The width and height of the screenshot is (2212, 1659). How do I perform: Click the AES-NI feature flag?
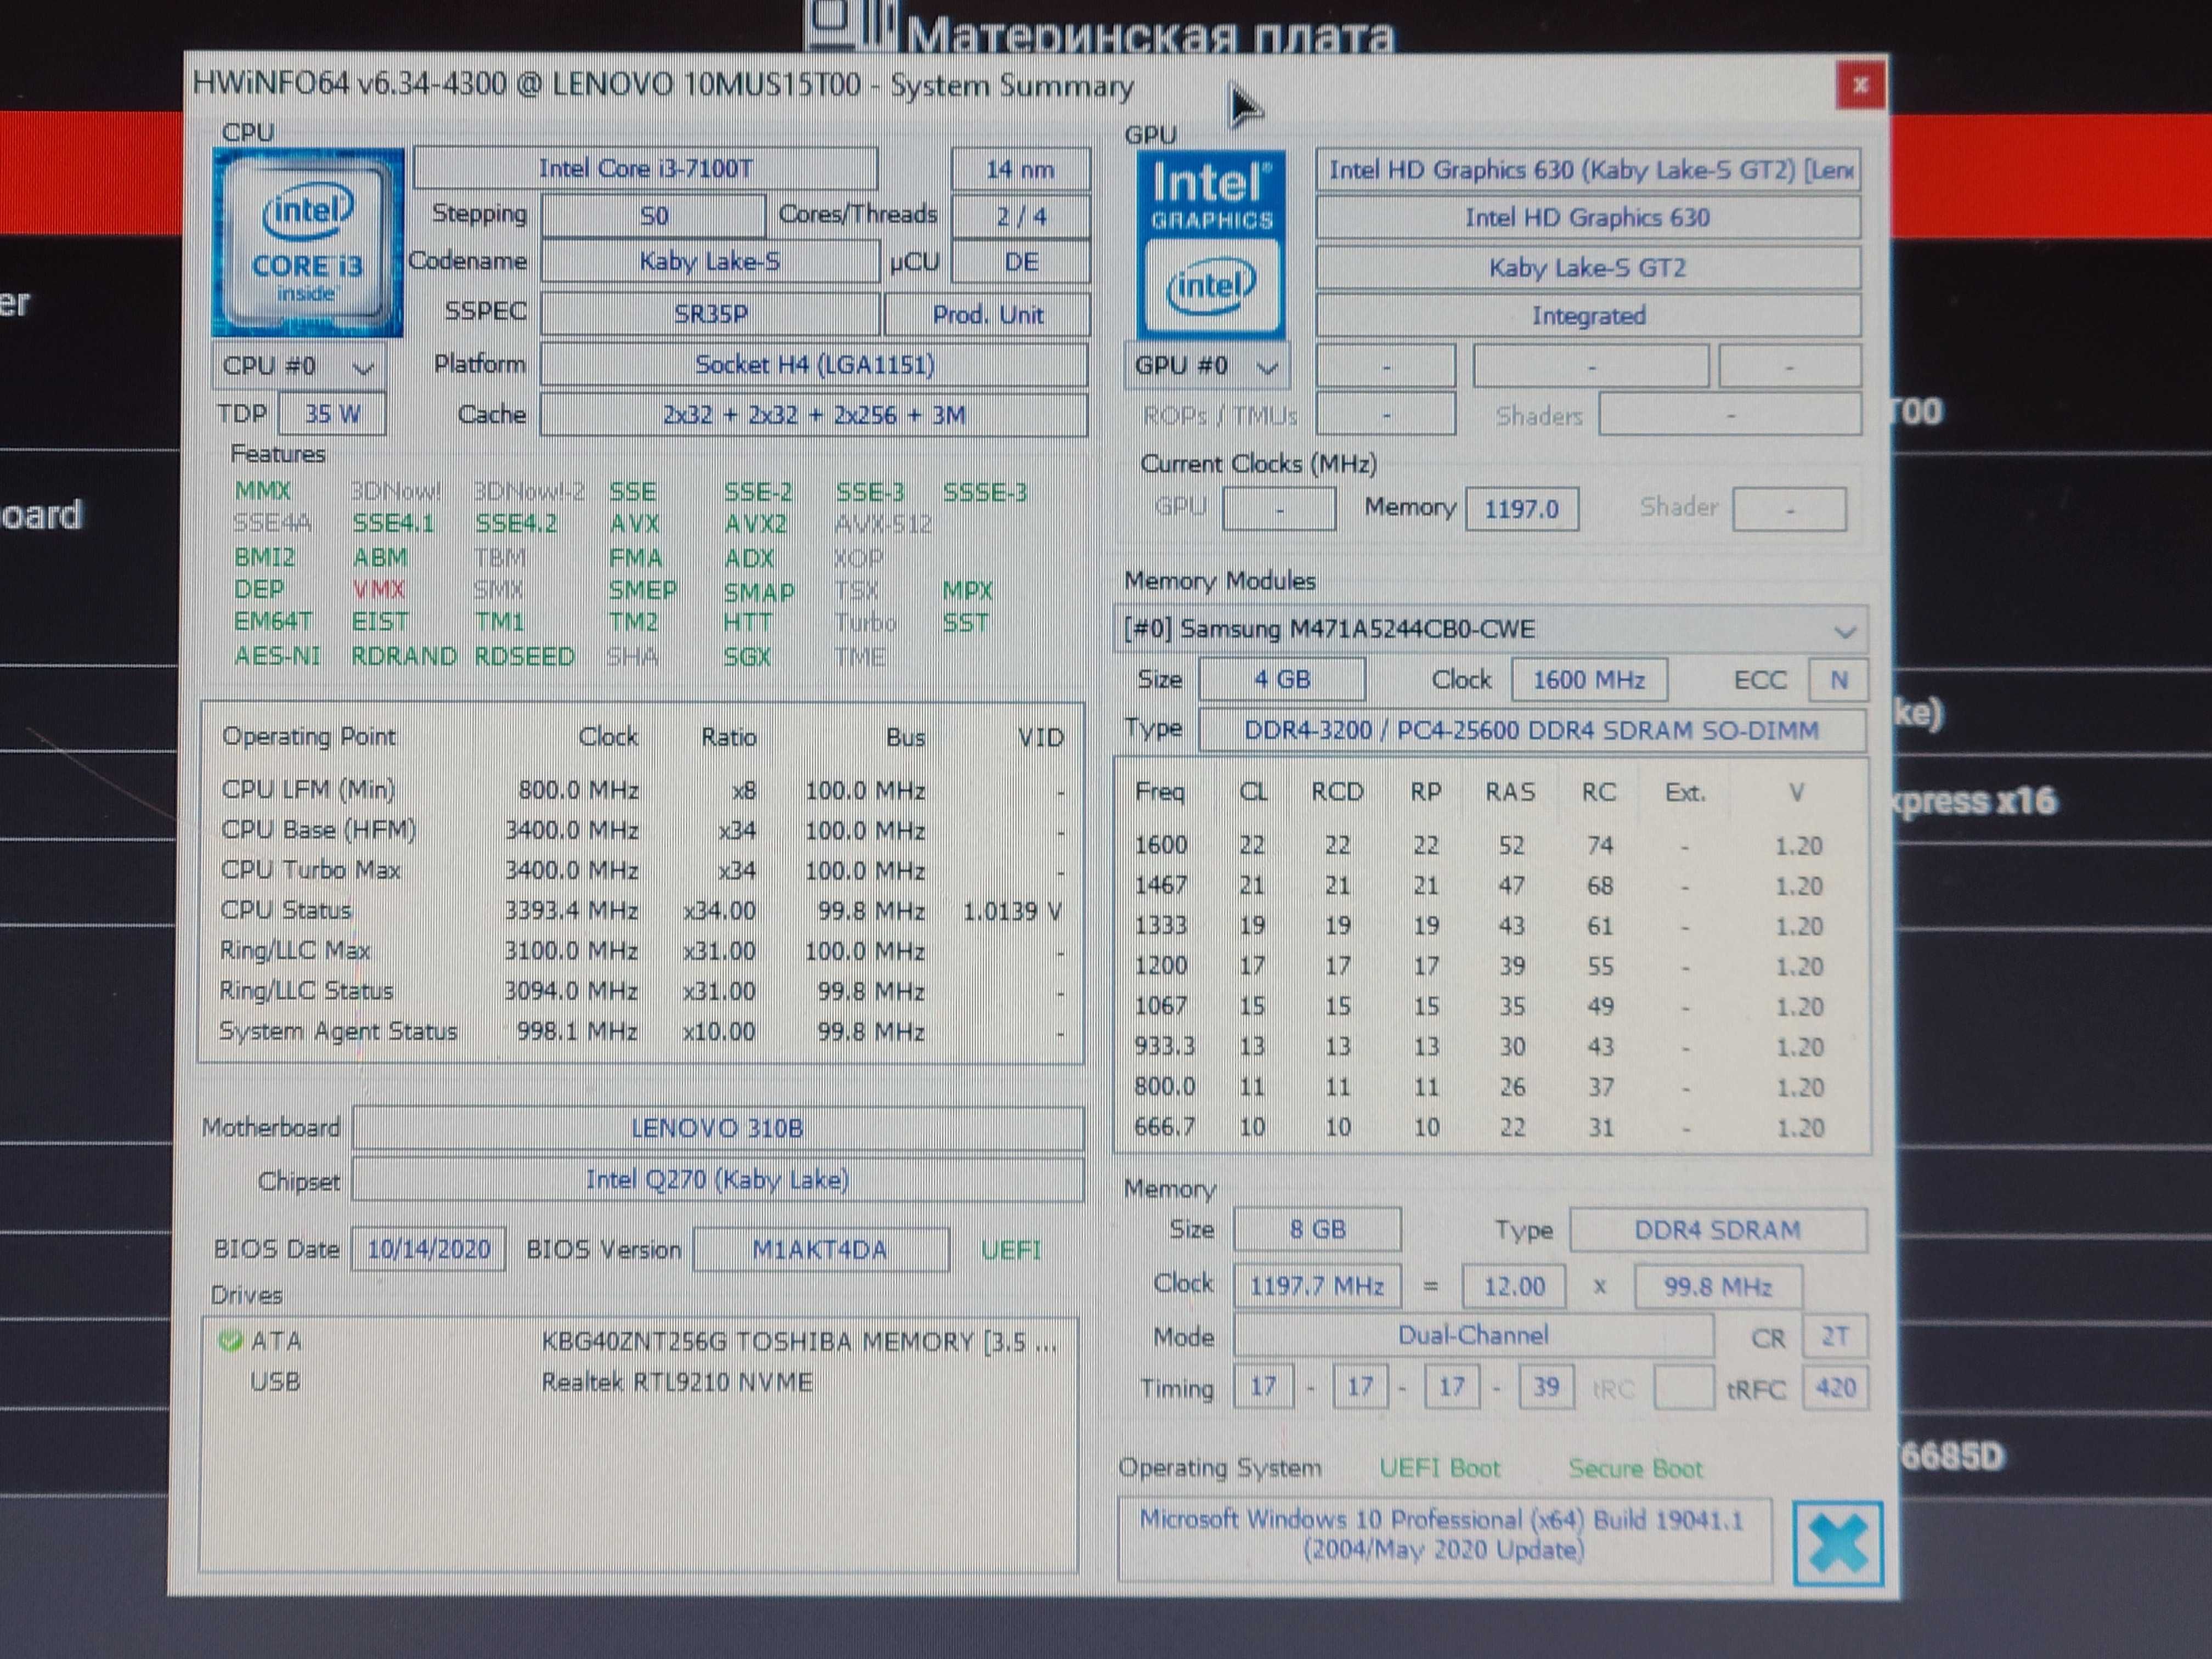pos(277,656)
